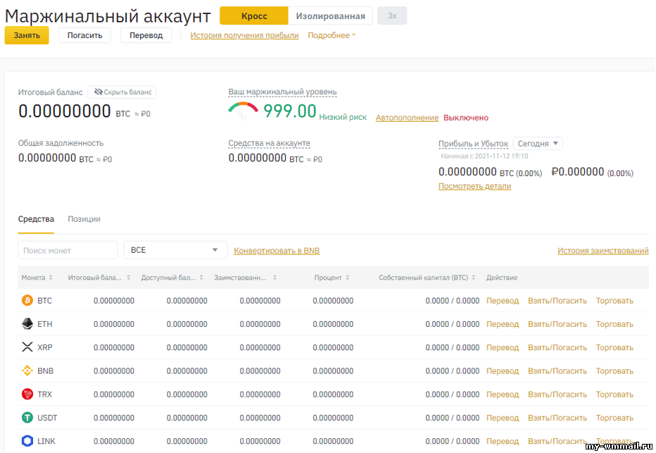Click Торговать in the TRX row
Viewport: 656px width, 453px height.
pos(614,395)
